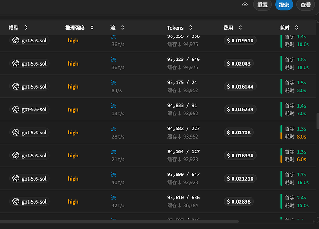Click cost badge $ 0.016144
Screen dimensions: 319x229
[x=240, y=86]
